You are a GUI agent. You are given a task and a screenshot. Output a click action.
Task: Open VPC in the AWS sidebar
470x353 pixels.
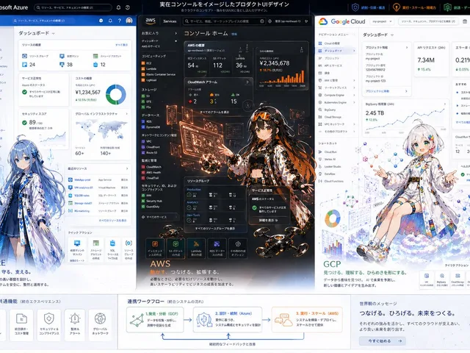click(x=147, y=141)
